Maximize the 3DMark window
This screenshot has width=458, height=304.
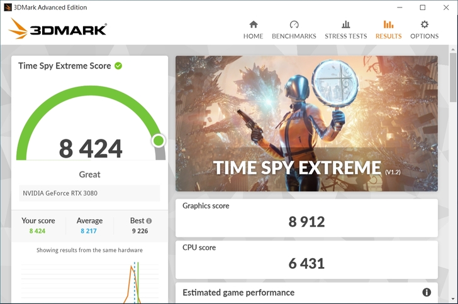click(x=423, y=8)
